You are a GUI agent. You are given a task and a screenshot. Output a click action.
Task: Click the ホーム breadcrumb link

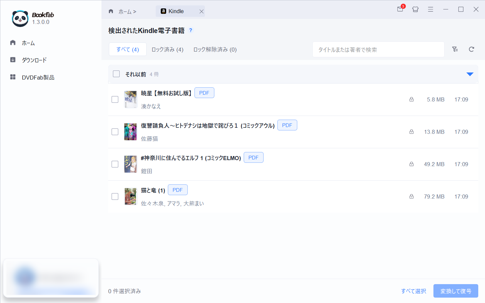click(x=125, y=11)
